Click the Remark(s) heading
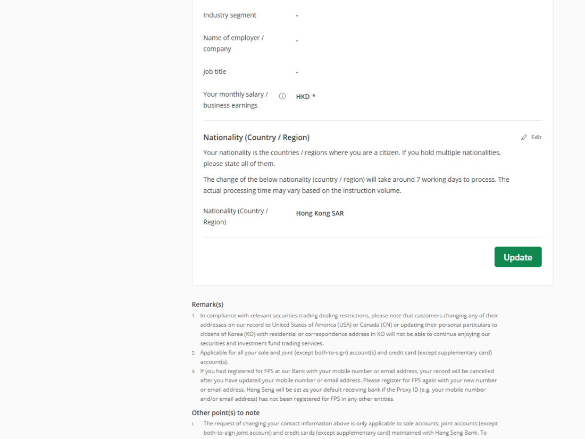The width and height of the screenshot is (585, 439). click(207, 305)
